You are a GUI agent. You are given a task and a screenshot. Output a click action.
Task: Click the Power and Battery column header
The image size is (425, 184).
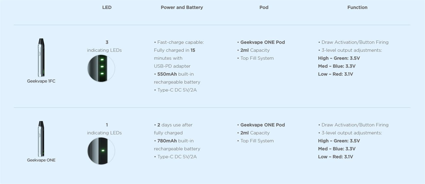pyautogui.click(x=182, y=7)
